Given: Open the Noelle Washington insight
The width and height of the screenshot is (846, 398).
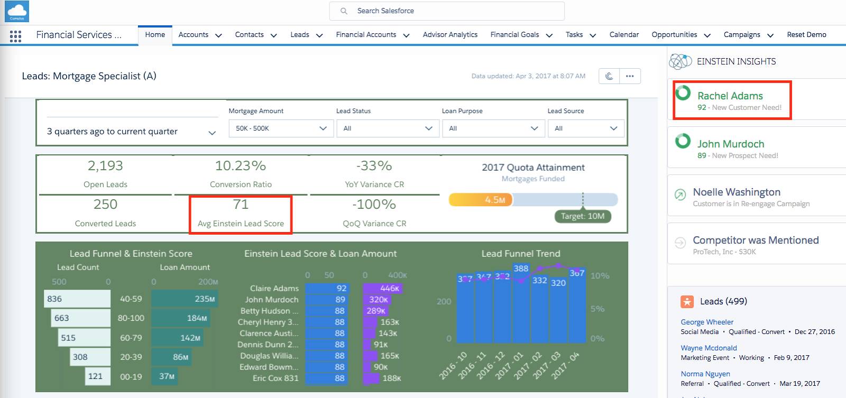Looking at the screenshot, I should 737,192.
